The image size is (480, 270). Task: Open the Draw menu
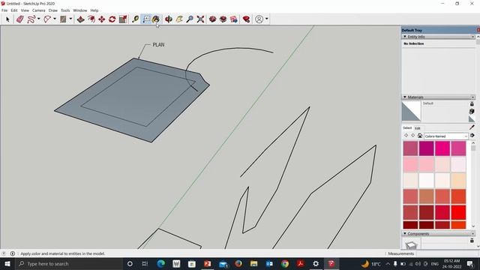tap(53, 10)
